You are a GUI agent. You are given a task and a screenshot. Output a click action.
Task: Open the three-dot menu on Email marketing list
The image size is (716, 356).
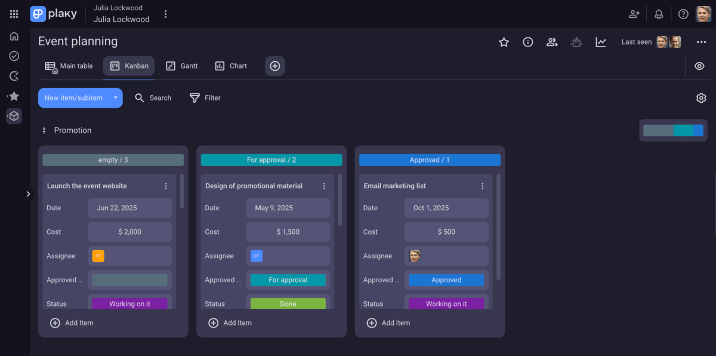pyautogui.click(x=482, y=186)
